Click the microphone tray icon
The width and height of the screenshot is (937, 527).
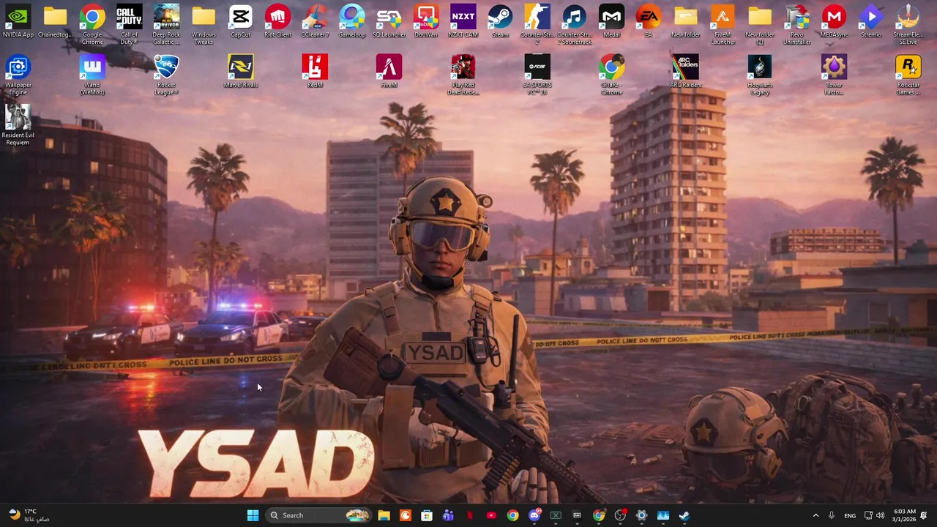(x=832, y=515)
